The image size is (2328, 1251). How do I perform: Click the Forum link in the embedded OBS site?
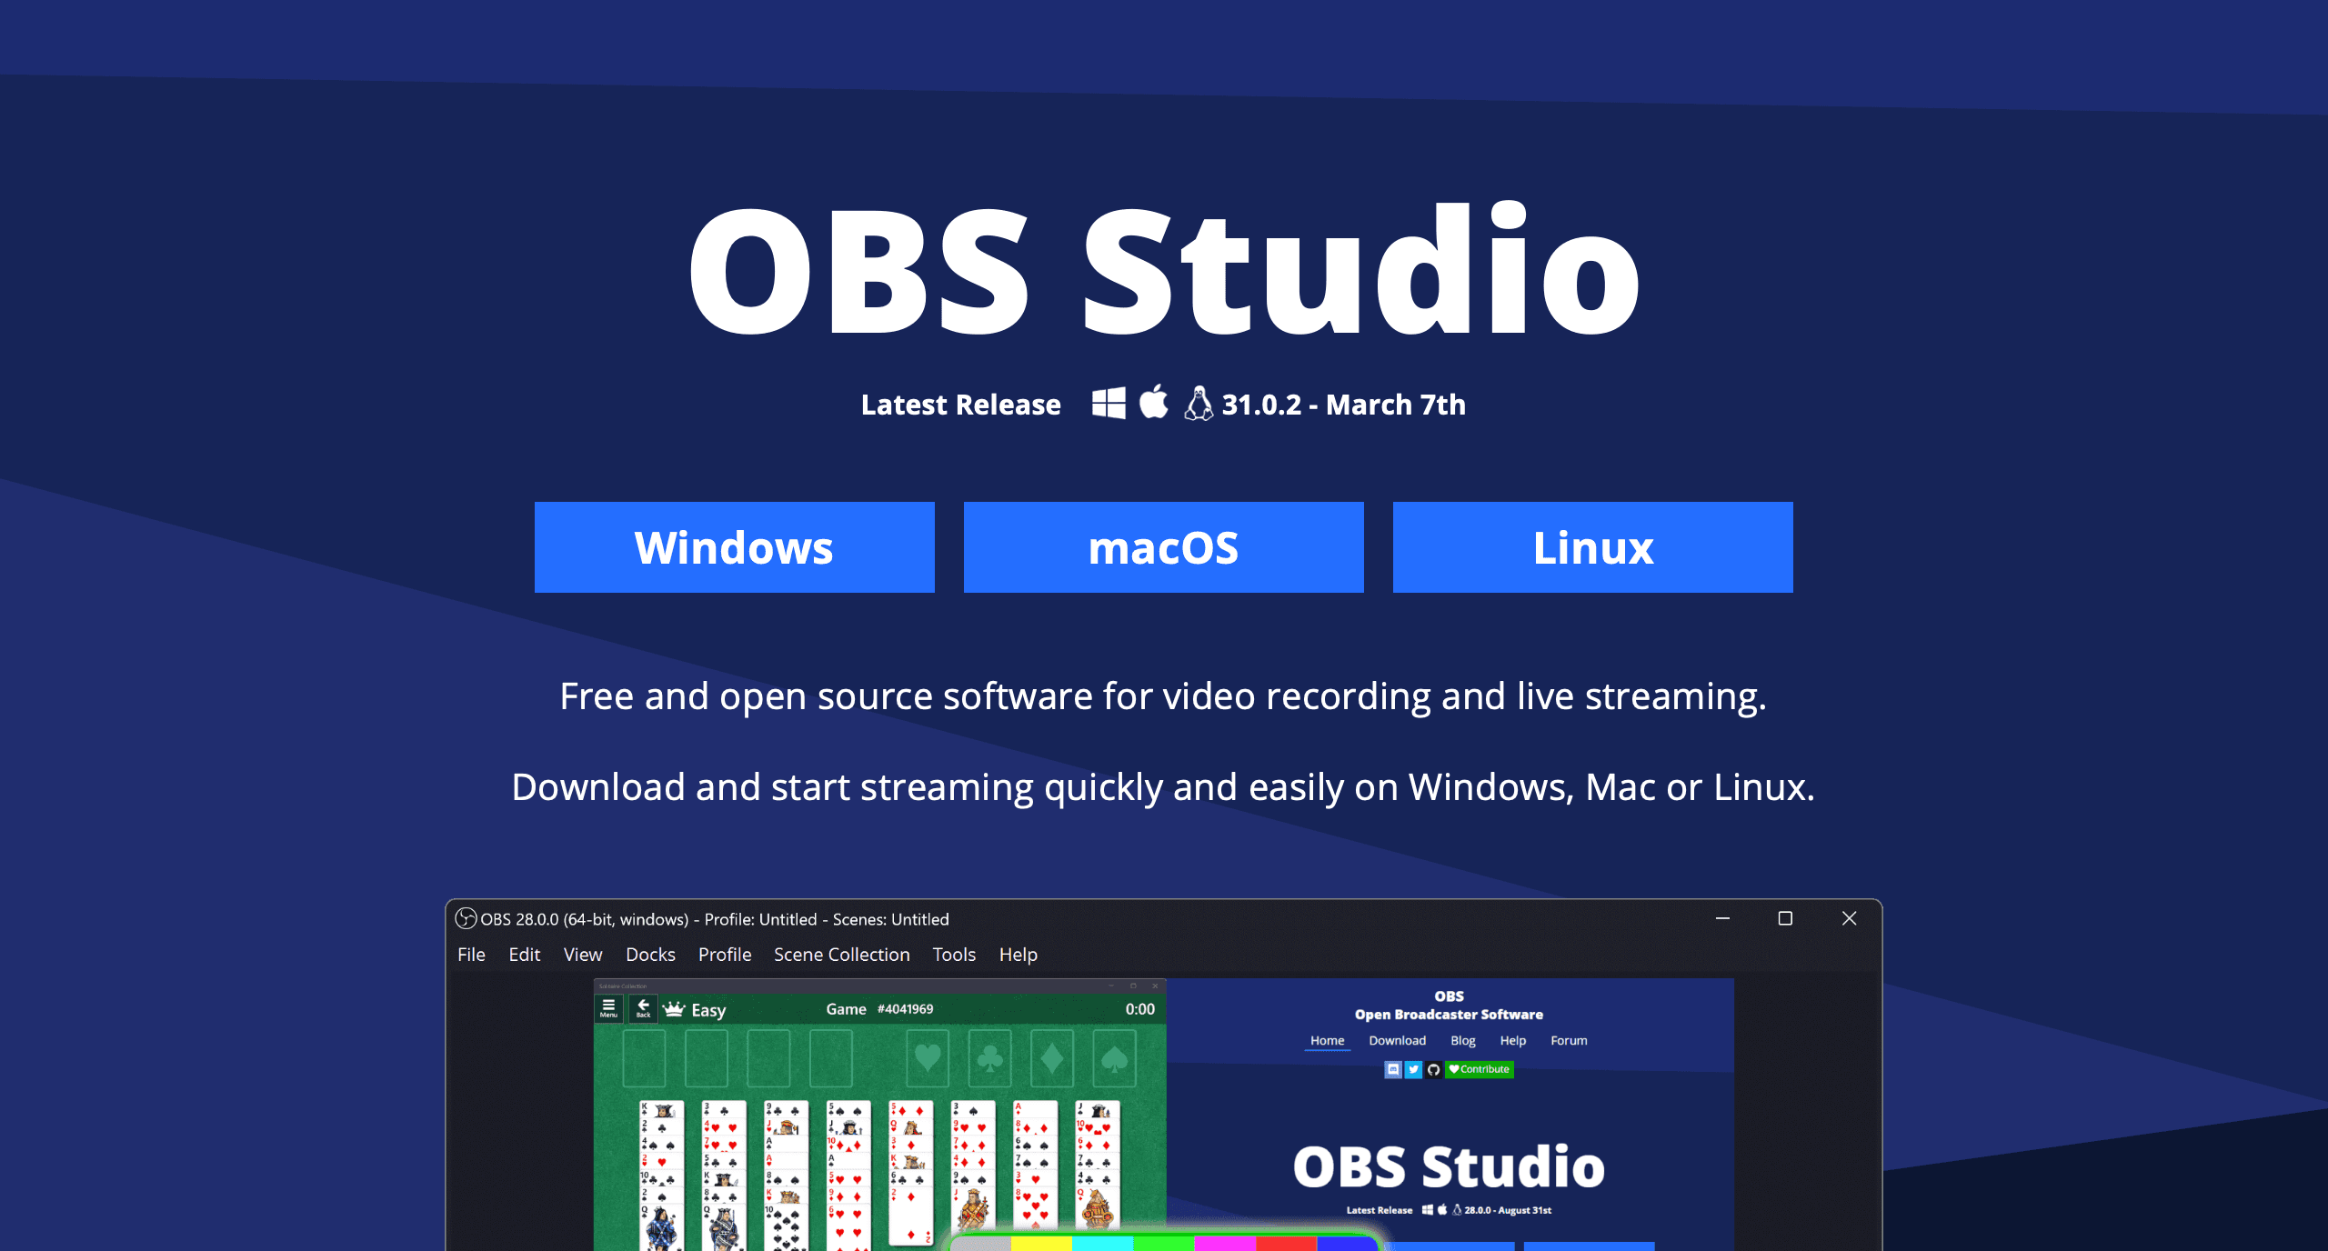coord(1569,1041)
